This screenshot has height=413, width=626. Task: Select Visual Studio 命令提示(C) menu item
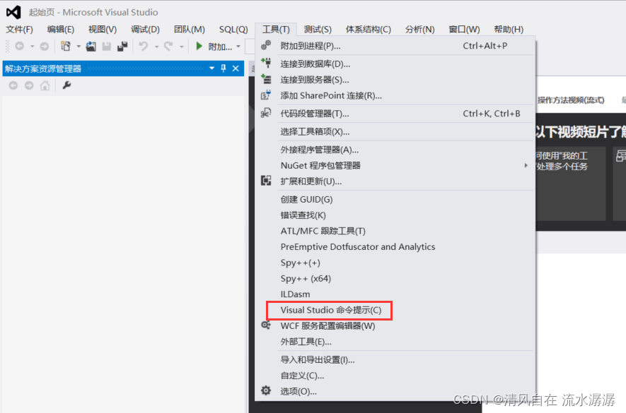point(395,310)
